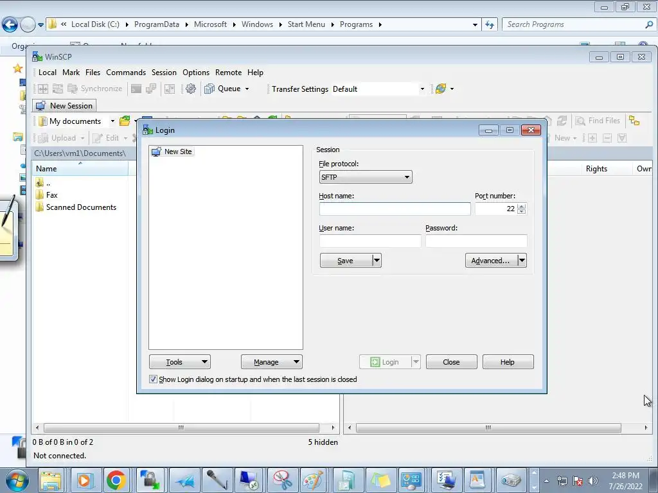This screenshot has height=493, width=658.
Task: Click the Host name input field
Action: coord(395,209)
